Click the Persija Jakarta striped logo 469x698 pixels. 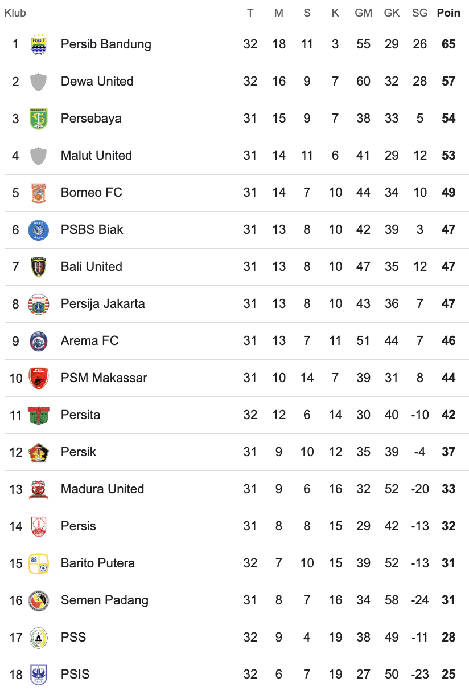click(38, 304)
